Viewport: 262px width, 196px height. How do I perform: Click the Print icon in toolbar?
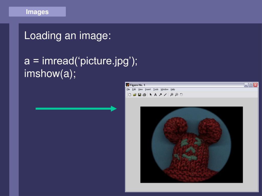[x=144, y=95]
